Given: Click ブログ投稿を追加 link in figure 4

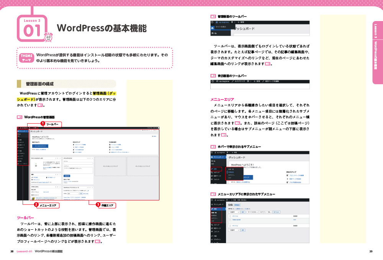Looking at the screenshot, I should tap(295, 182).
